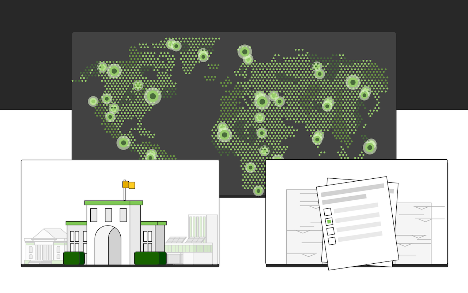Click the arched doorway of the central building
This screenshot has width=468, height=293.
[x=108, y=245]
